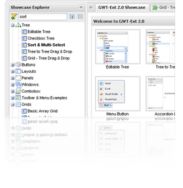Screen dimensions: 183x188
Task: Expand the Combobox node
Action: pyautogui.click(x=13, y=91)
